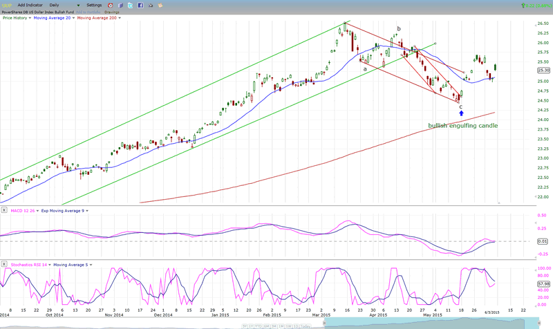Close the MACD indicator panel
This screenshot has height=329, width=553.
5,209
